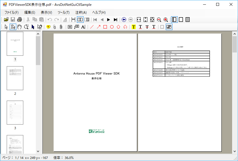Open the ファイル(F) menu
Viewport: 238px width, 161px height.
pyautogui.click(x=12, y=13)
